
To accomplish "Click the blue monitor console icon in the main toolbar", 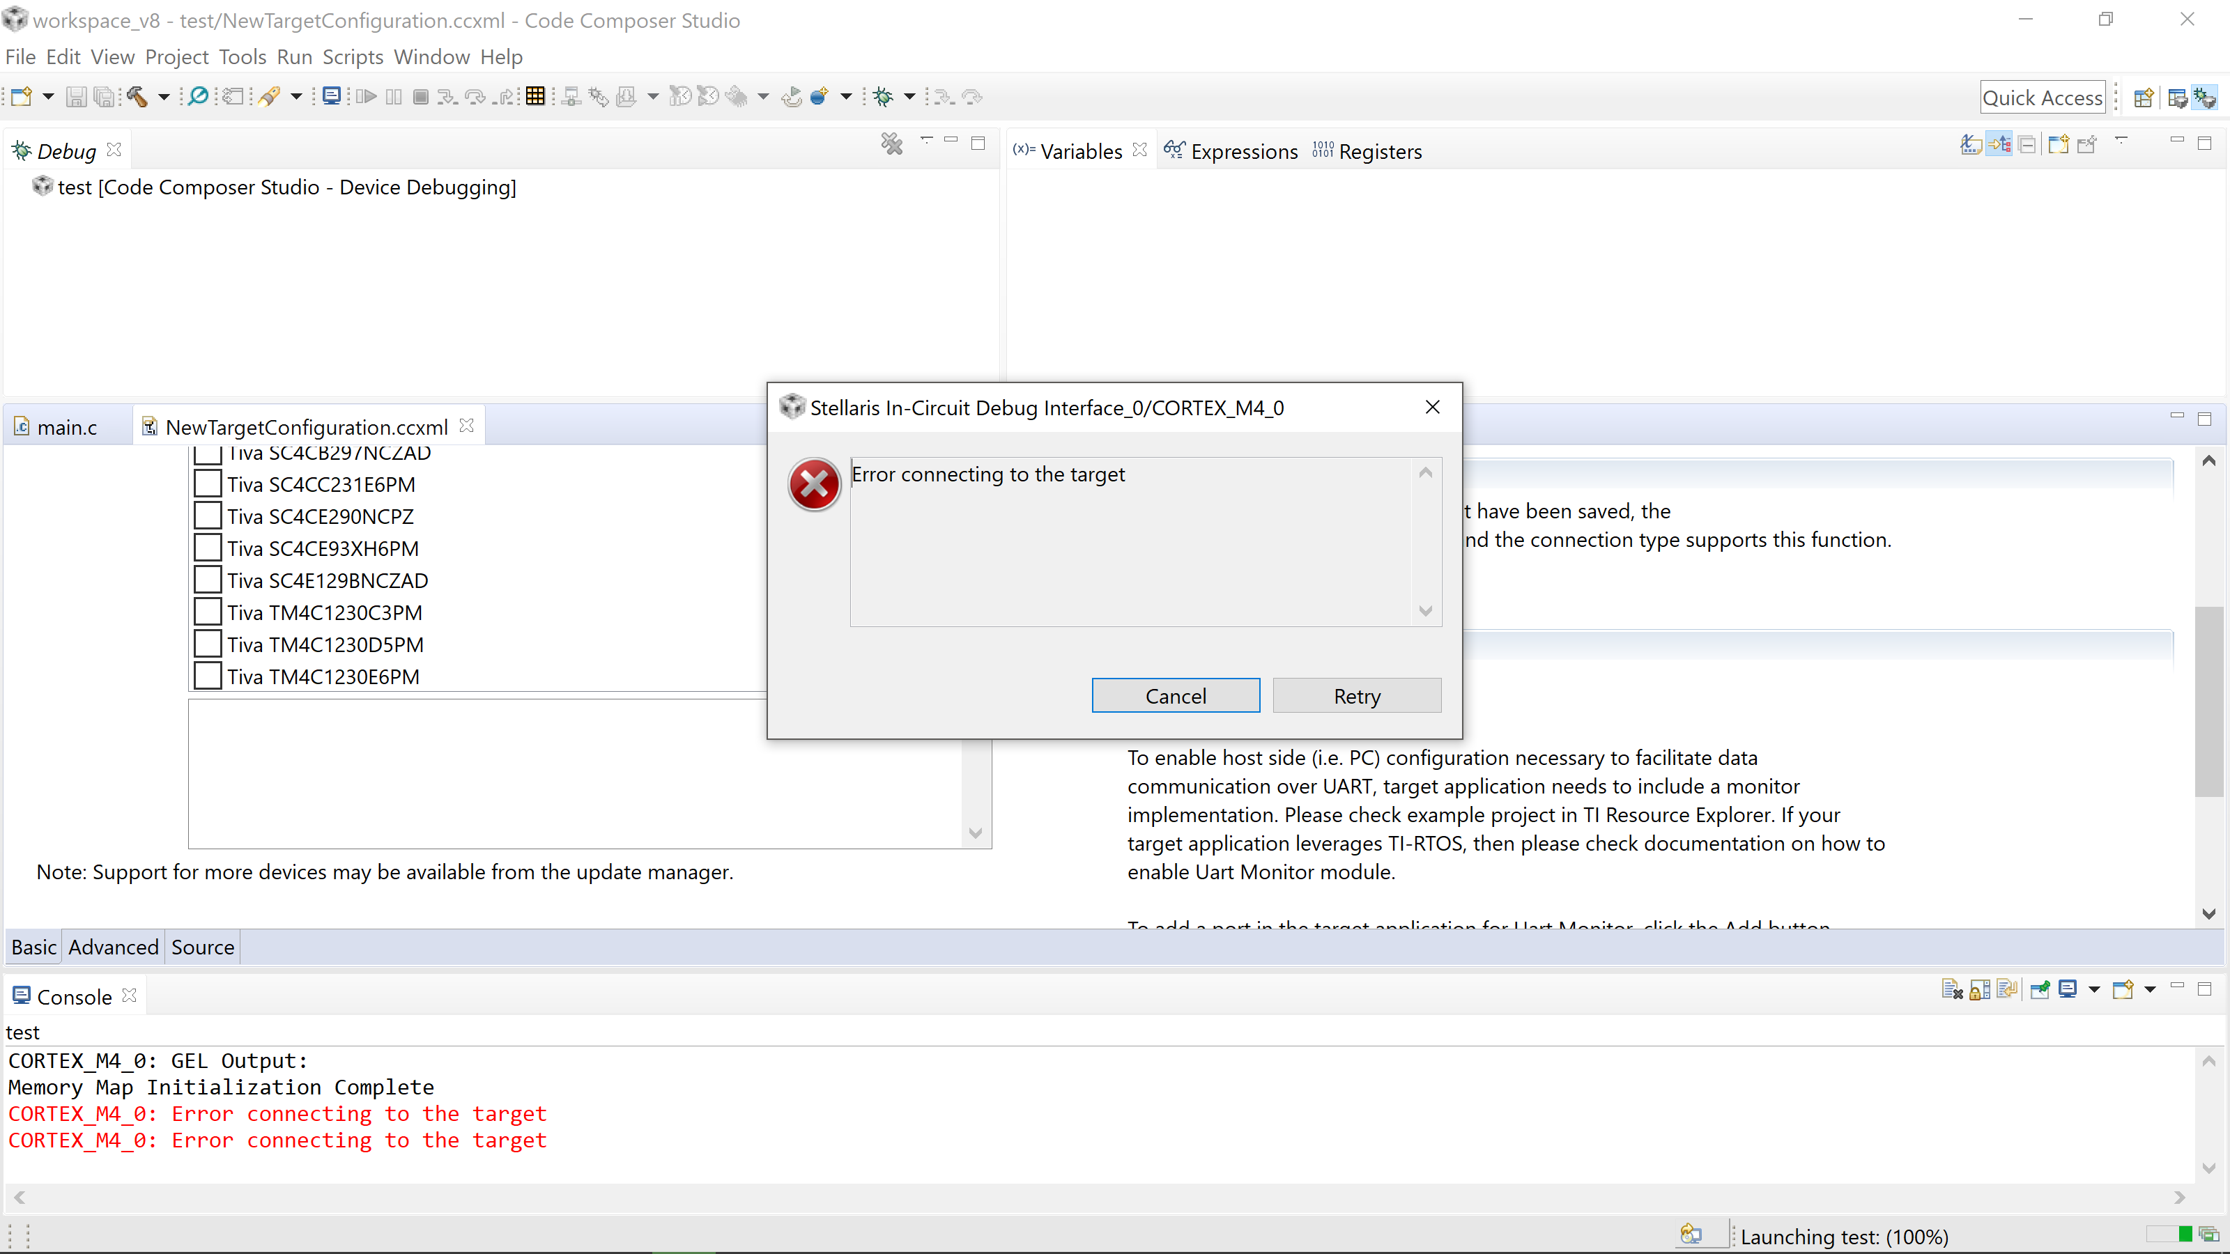I will point(332,96).
